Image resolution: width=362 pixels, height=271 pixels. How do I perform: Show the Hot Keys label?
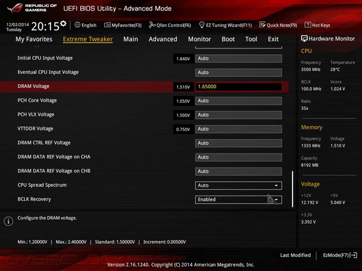[321, 25]
